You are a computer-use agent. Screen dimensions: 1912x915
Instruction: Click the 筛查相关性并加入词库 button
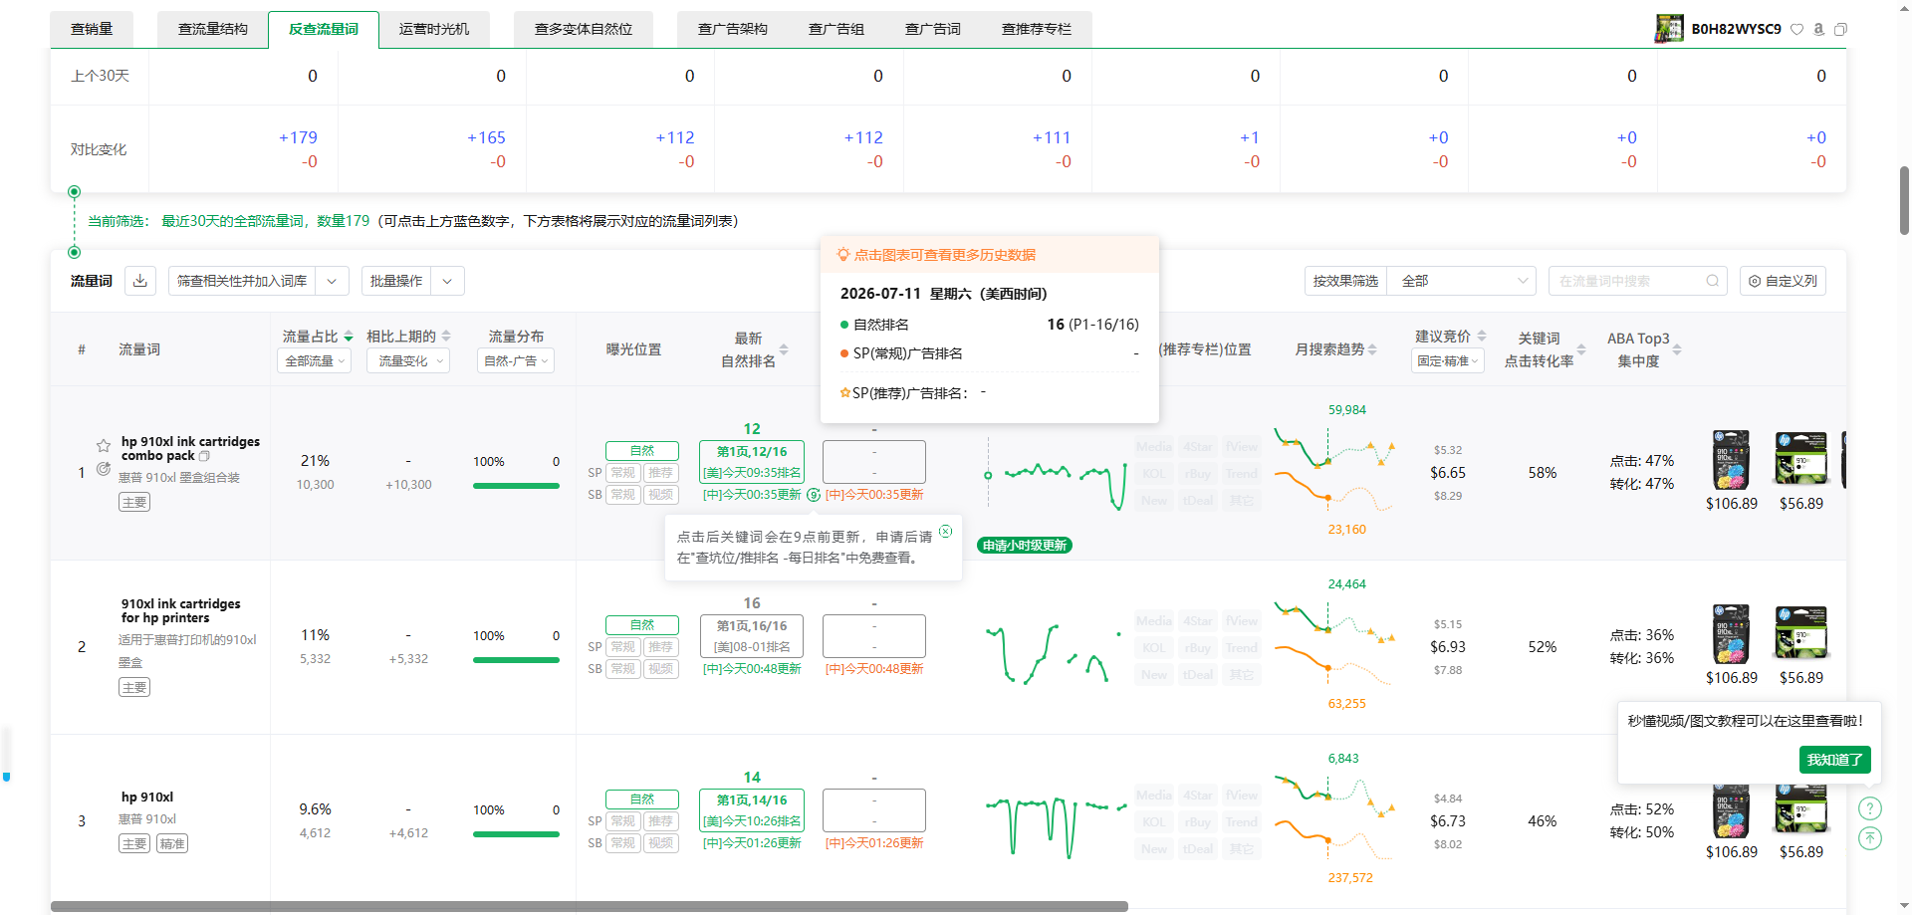[x=242, y=281]
